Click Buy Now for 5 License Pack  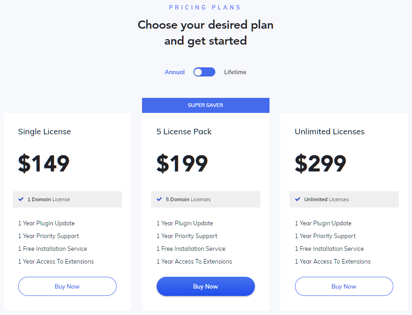pos(205,286)
